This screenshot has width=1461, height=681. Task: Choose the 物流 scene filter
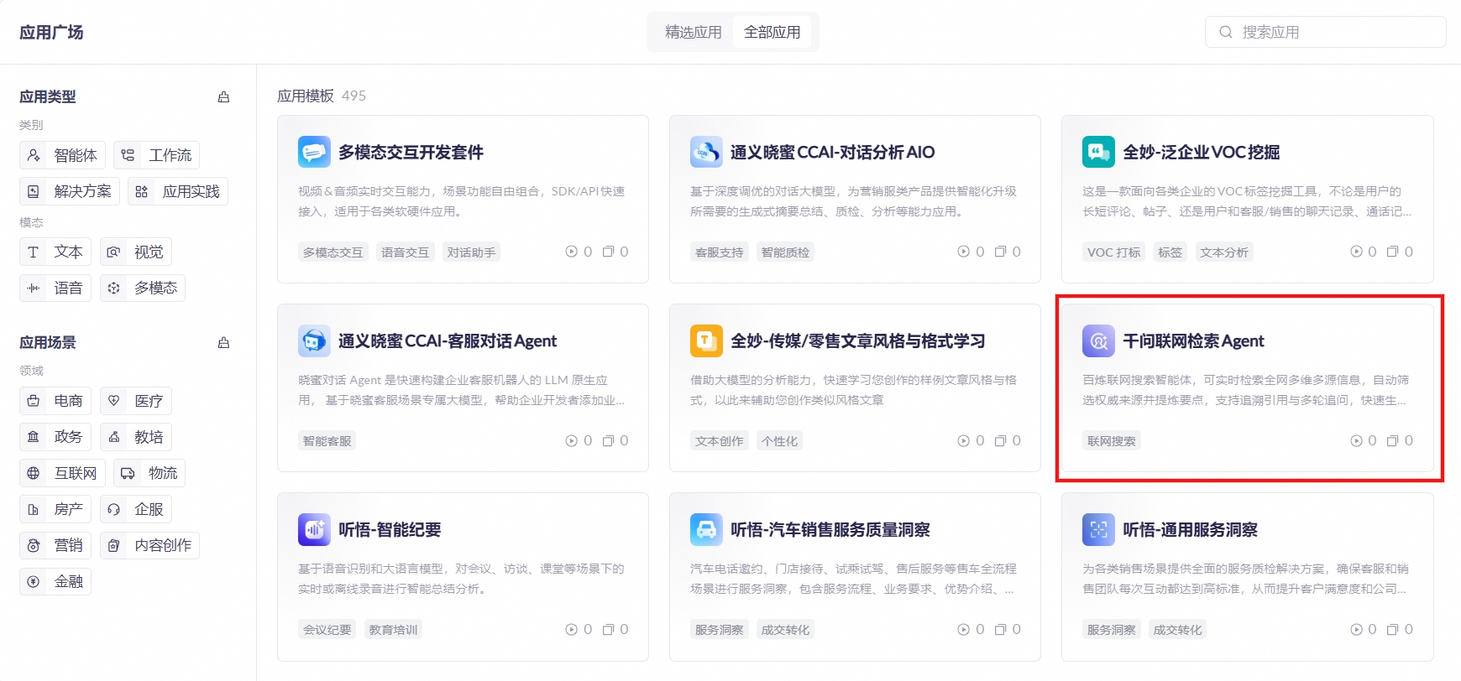click(149, 473)
